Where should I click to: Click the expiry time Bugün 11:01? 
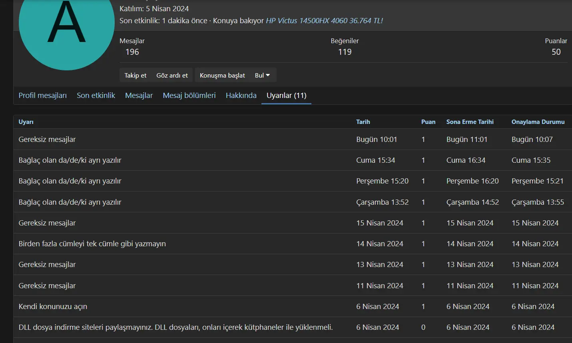[467, 140]
